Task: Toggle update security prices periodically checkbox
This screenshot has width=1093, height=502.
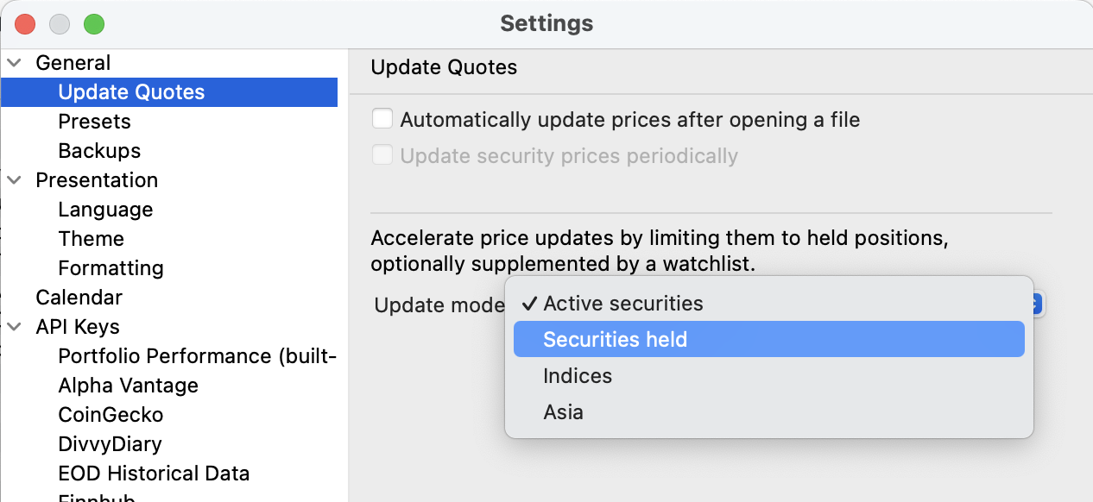Action: 382,155
